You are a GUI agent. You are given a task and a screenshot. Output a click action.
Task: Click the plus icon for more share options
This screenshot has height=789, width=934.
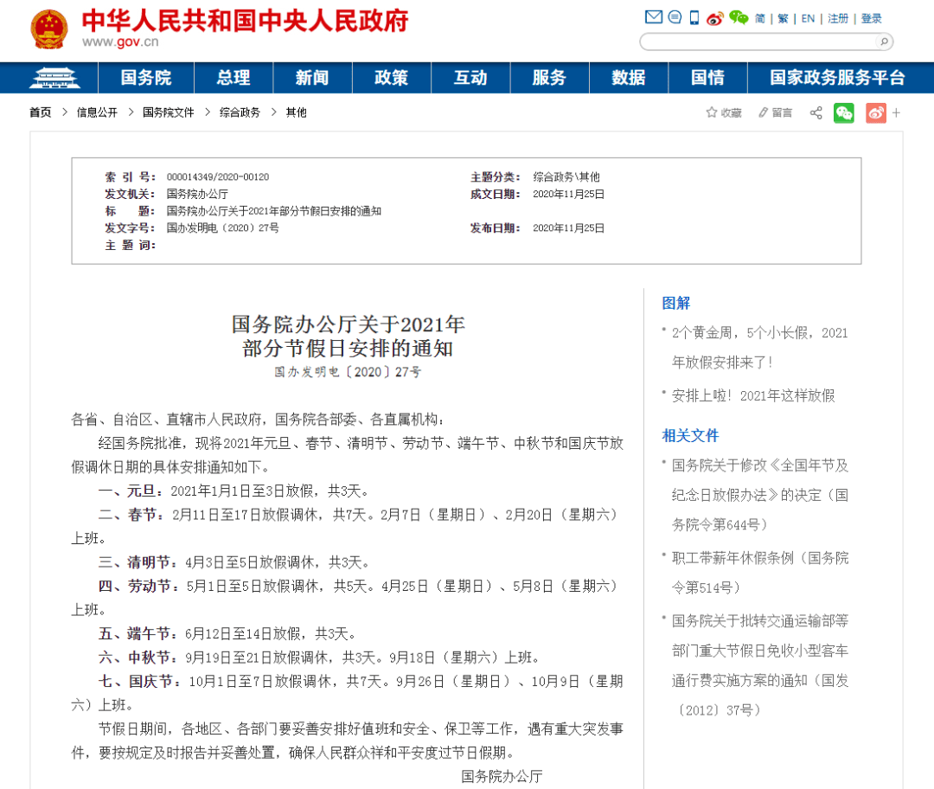tap(896, 112)
